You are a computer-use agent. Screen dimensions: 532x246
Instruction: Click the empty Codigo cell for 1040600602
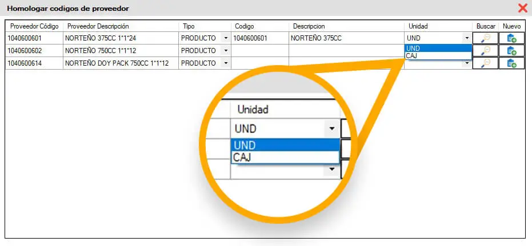260,51
